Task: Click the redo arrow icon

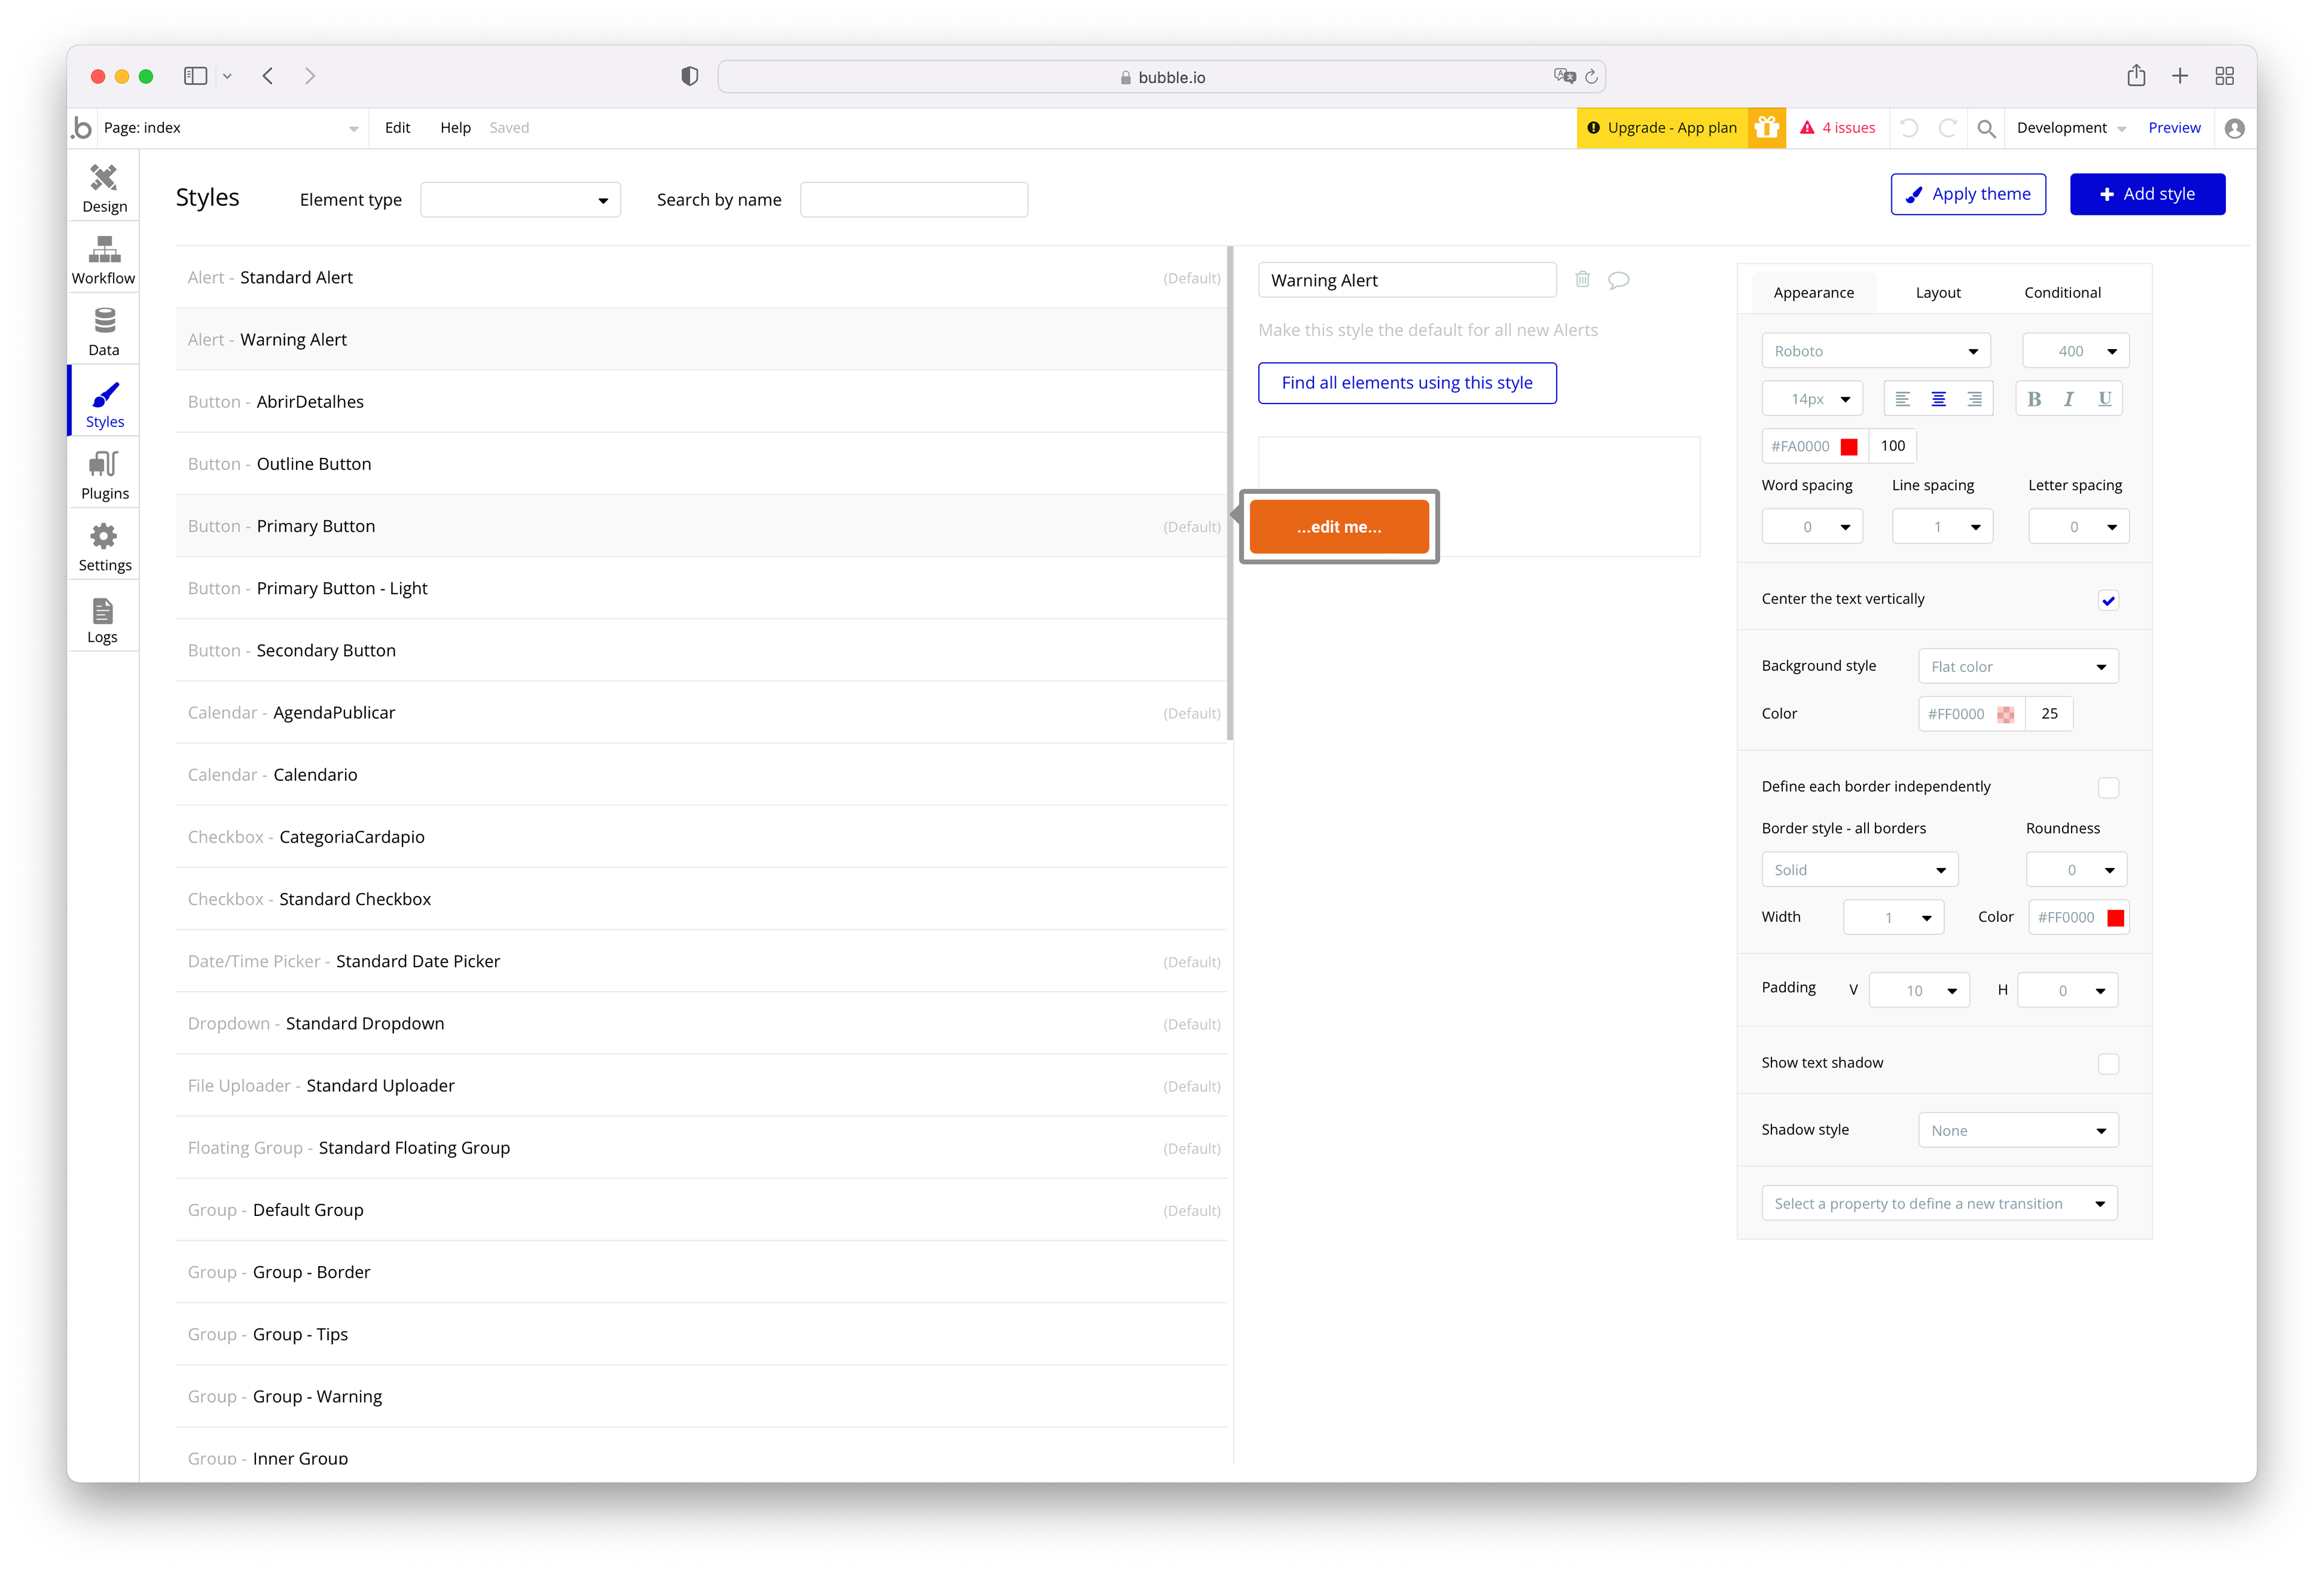Action: point(1947,128)
